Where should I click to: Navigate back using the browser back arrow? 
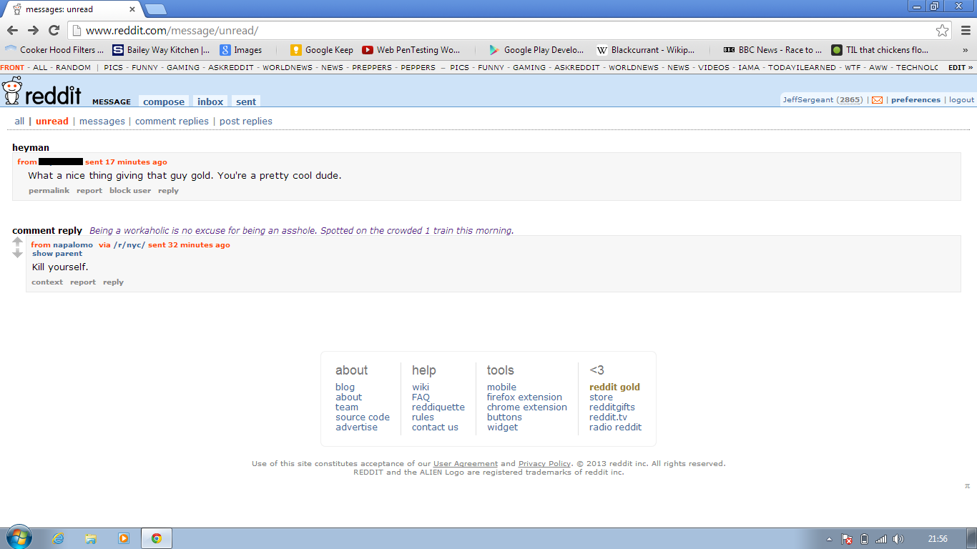(12, 31)
